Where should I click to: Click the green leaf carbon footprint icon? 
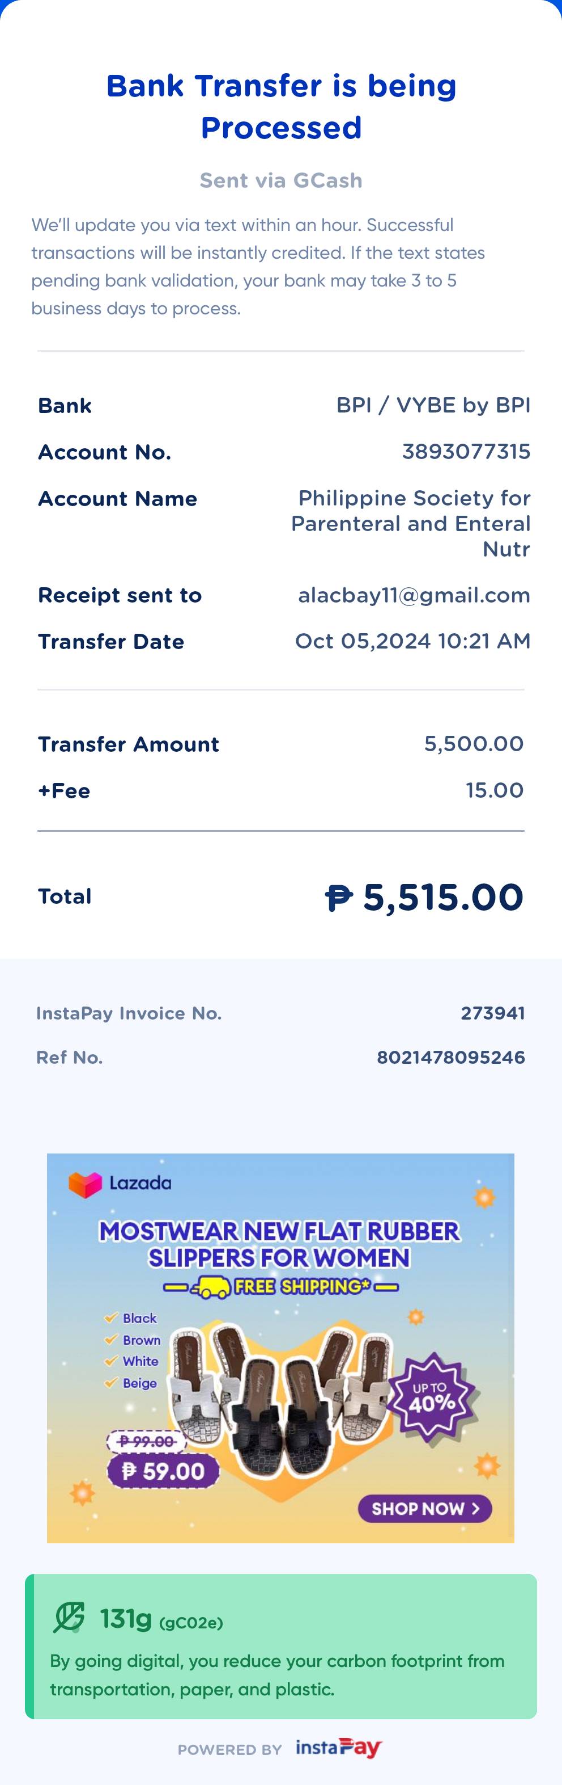[69, 1617]
